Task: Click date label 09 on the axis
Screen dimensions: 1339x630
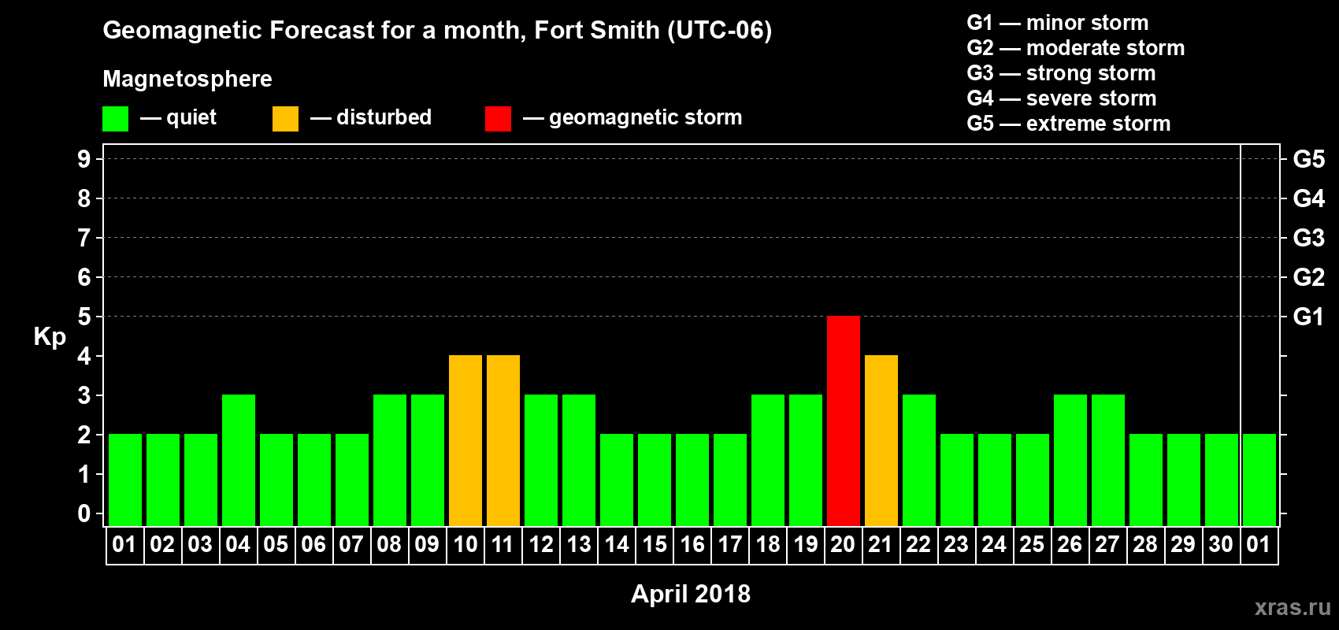Action: click(427, 544)
